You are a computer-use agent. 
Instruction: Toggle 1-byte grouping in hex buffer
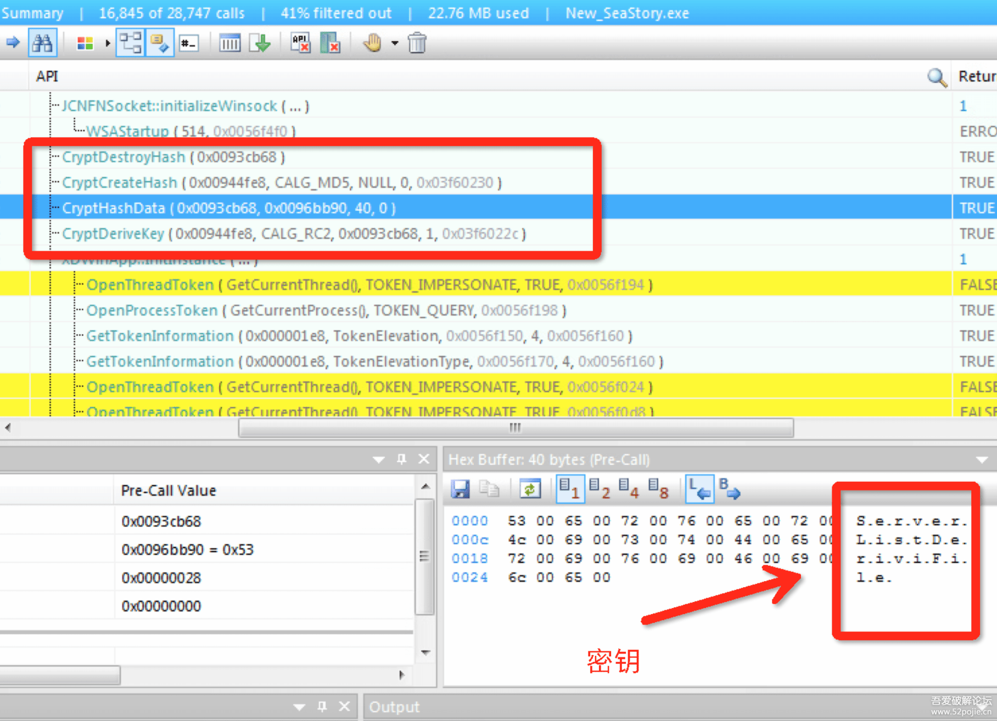point(570,488)
